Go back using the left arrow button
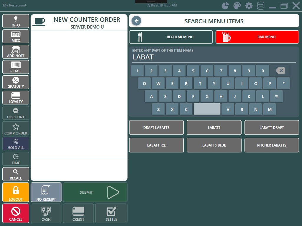 (x=136, y=21)
